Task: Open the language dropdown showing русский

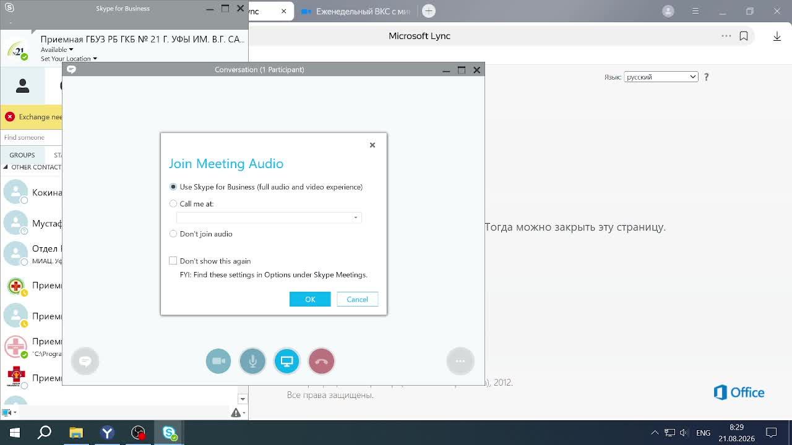Action: [x=661, y=77]
